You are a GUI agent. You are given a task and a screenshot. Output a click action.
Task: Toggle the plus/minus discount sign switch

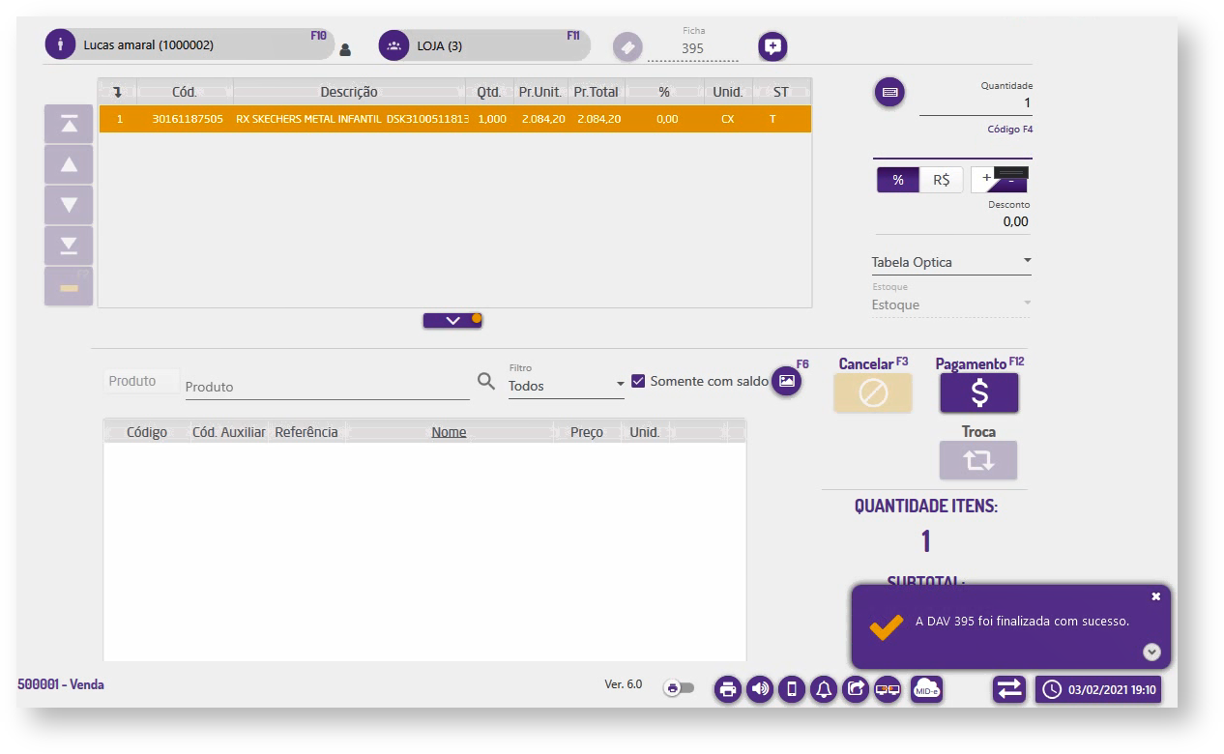pos(999,180)
